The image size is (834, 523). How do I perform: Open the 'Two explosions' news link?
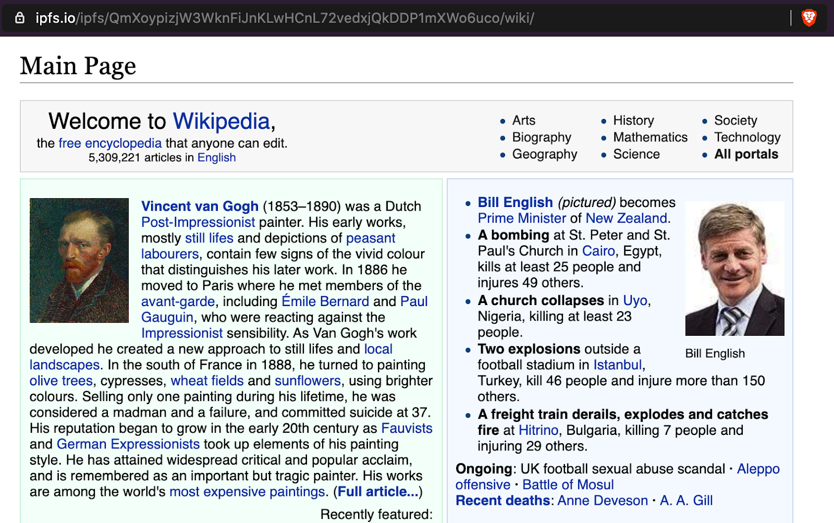[x=529, y=349]
